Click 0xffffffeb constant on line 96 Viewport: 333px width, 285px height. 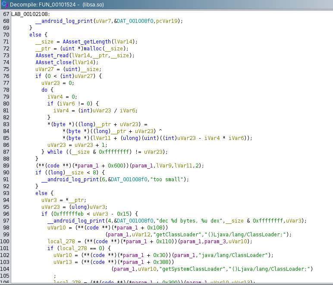[69, 214]
